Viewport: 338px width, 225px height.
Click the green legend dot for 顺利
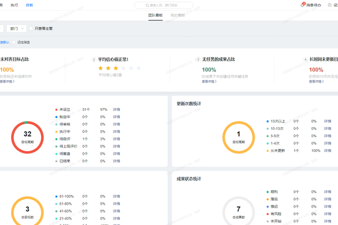(268, 192)
